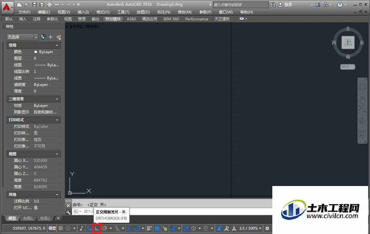Screen dimensions: 370x234
Task: Switch to the 默认 ribbon tab
Action: (9, 19)
